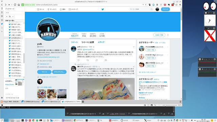Click the red adblock extension icon with badge
Viewport: 217px width, 122px height.
coord(173,4)
